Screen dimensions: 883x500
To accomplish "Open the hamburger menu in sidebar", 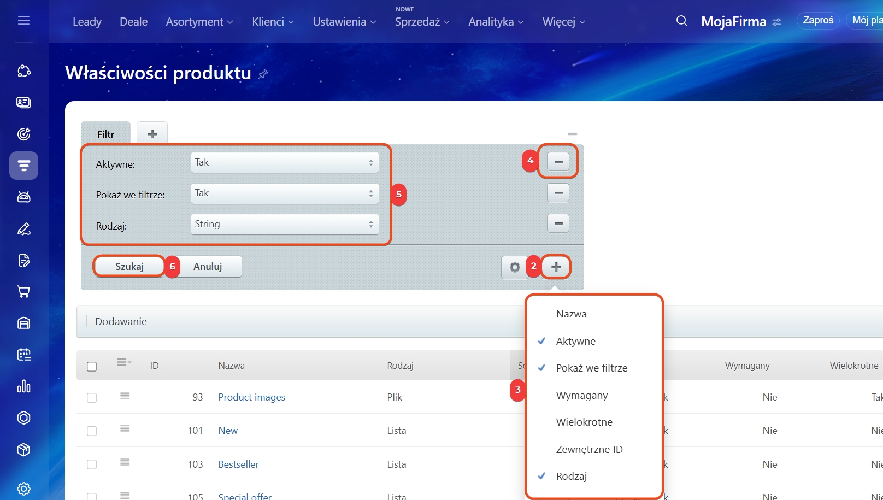I will click(23, 21).
